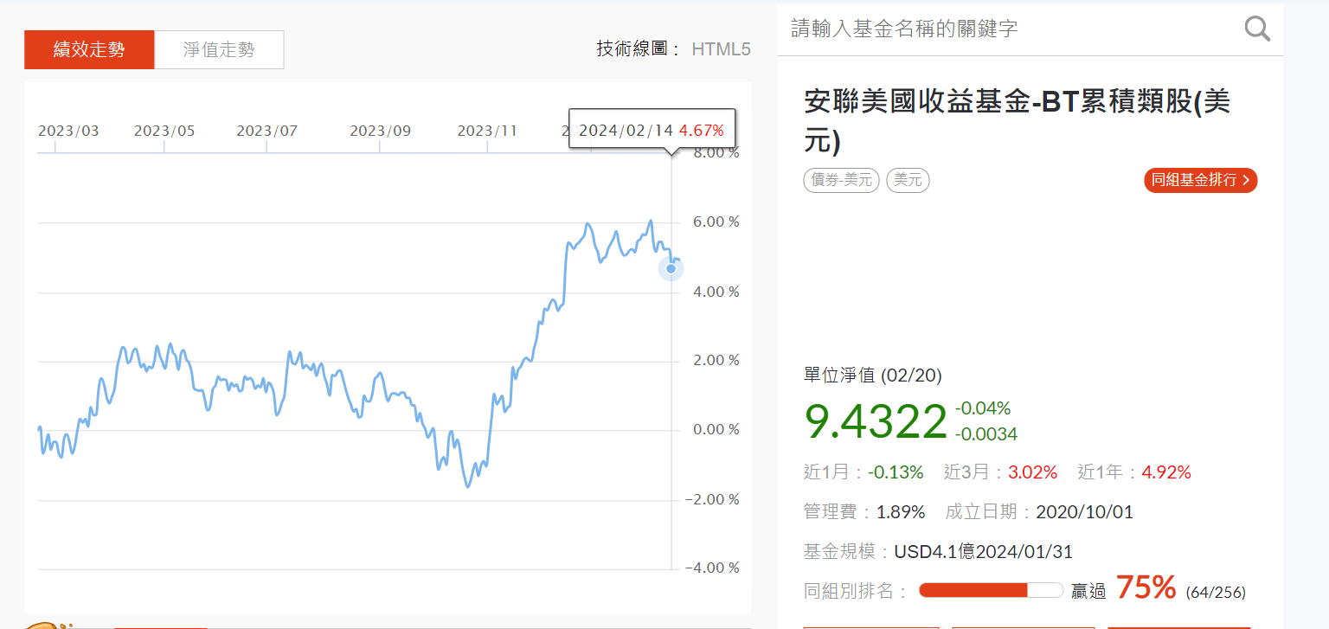Image resolution: width=1329 pixels, height=629 pixels.
Task: Select the HTML5 chart option
Action: coord(721,49)
